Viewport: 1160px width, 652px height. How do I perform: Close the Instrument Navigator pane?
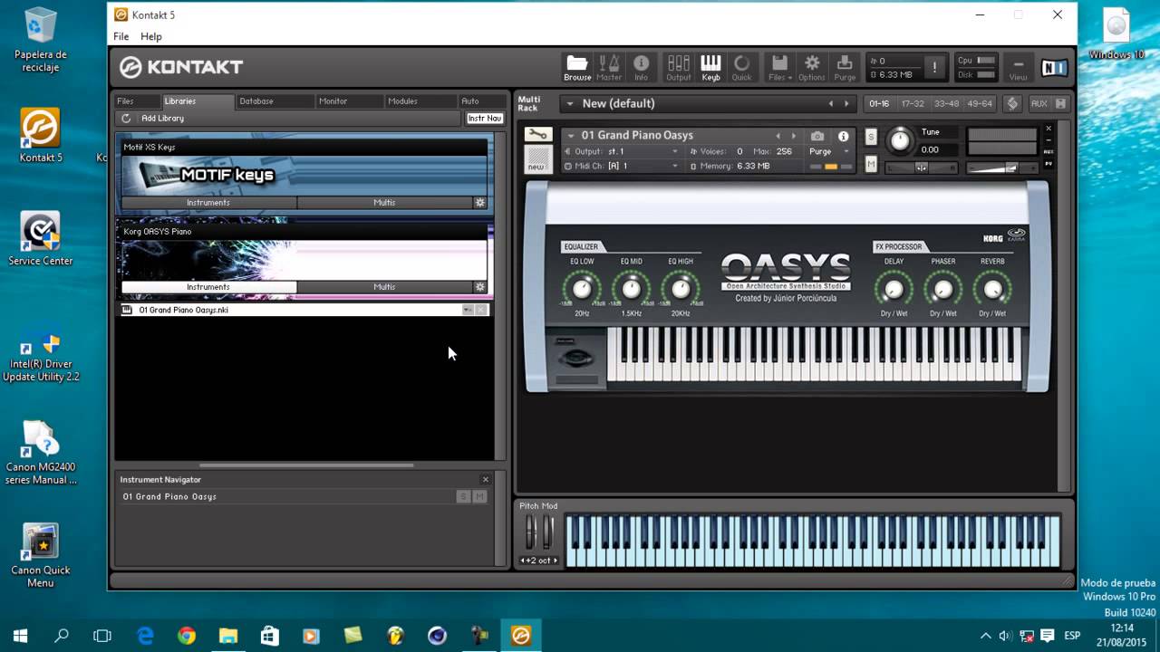[x=486, y=480]
